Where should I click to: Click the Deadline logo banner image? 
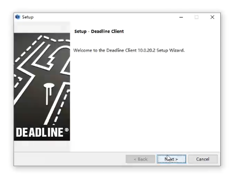(x=42, y=87)
